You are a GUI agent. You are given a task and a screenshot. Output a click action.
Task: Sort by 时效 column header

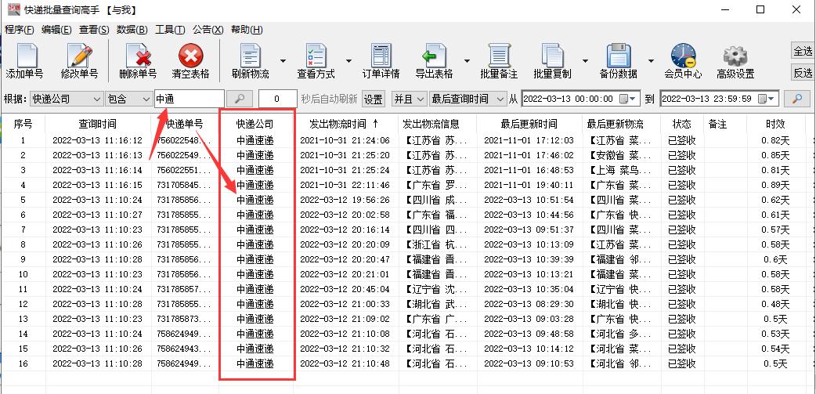click(x=775, y=124)
